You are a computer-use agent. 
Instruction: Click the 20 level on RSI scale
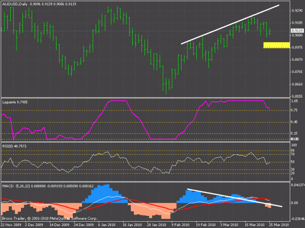pos(293,174)
